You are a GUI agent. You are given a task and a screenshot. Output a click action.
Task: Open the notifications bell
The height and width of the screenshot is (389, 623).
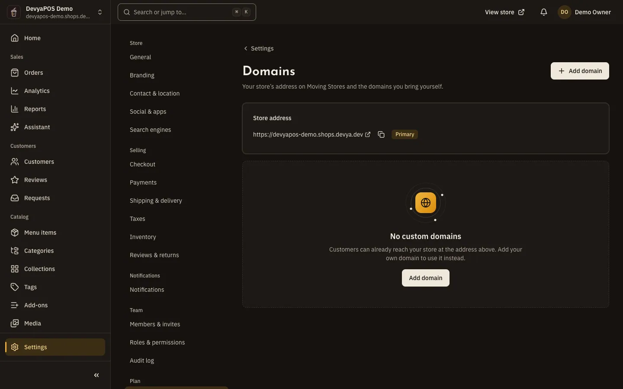(544, 12)
